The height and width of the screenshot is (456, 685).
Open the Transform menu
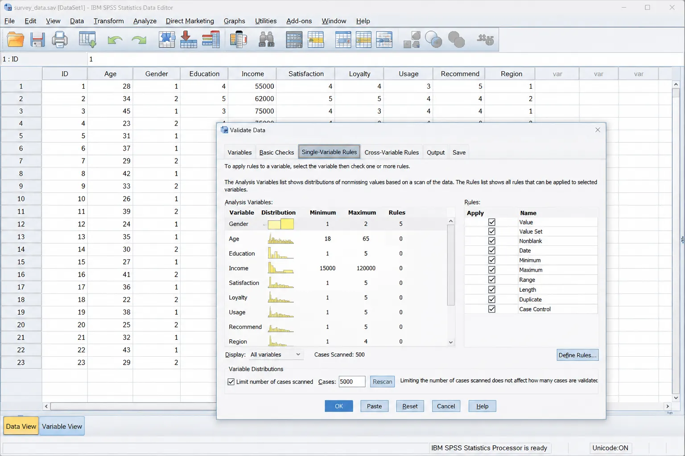[x=109, y=21]
